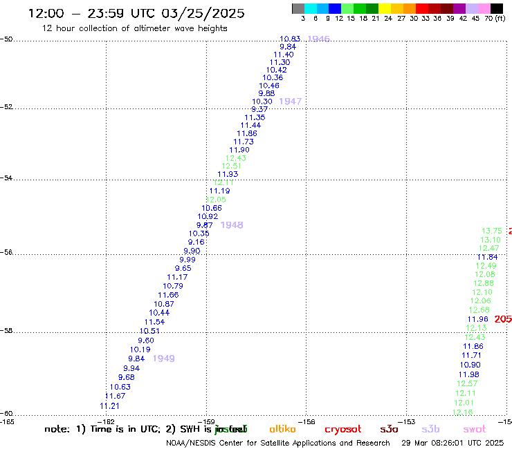Screen dimensions: 512x449
Task: Click the wave height value 11.73
Action: point(244,142)
